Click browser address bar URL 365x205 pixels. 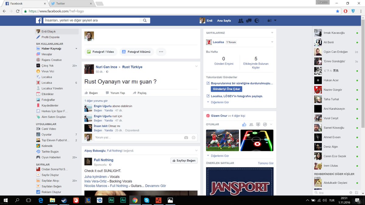pos(56,11)
